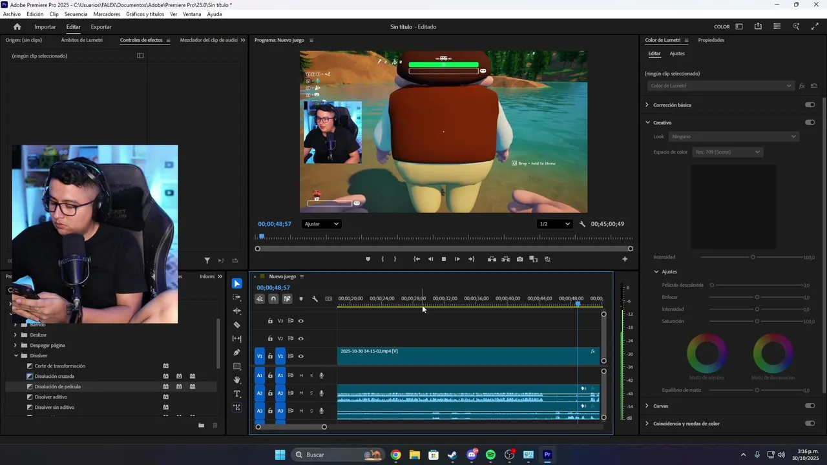Select the Pen tool
The width and height of the screenshot is (827, 465).
pos(237,353)
